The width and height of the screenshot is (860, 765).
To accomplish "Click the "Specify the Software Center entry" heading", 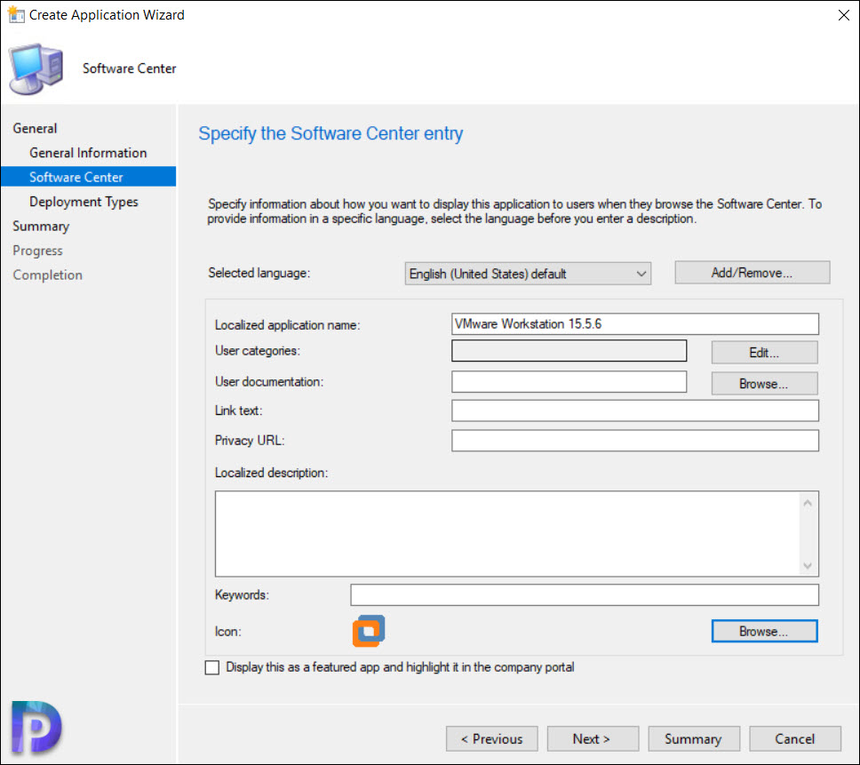I will tap(330, 134).
